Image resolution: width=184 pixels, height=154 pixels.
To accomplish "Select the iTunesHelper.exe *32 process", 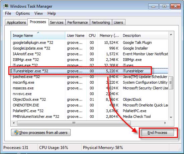I will coord(90,71).
